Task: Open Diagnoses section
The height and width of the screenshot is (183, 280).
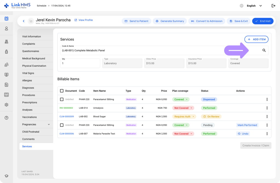Action: coord(36,88)
